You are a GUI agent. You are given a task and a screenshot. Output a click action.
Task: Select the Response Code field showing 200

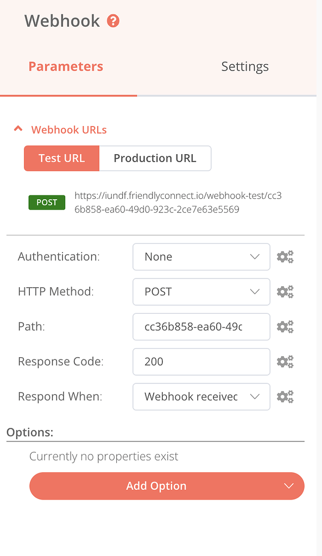[x=201, y=362]
